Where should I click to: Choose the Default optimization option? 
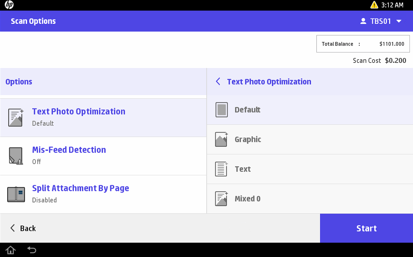(x=247, y=110)
